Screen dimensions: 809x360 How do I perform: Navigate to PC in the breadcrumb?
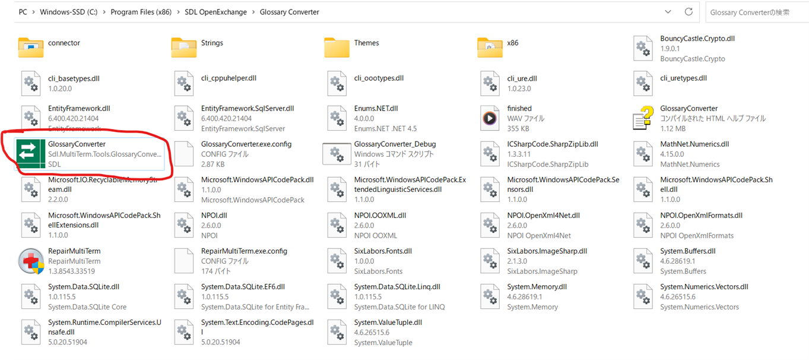(23, 12)
